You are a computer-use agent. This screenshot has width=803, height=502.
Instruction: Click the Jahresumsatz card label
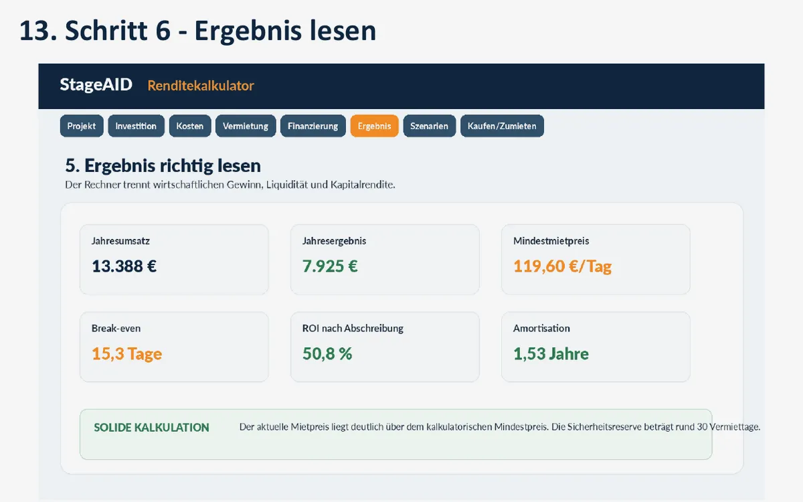120,241
